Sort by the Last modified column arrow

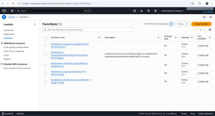pyautogui.click(x=210, y=37)
